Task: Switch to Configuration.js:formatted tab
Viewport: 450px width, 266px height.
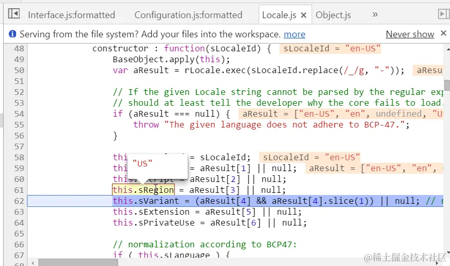Action: click(x=188, y=15)
